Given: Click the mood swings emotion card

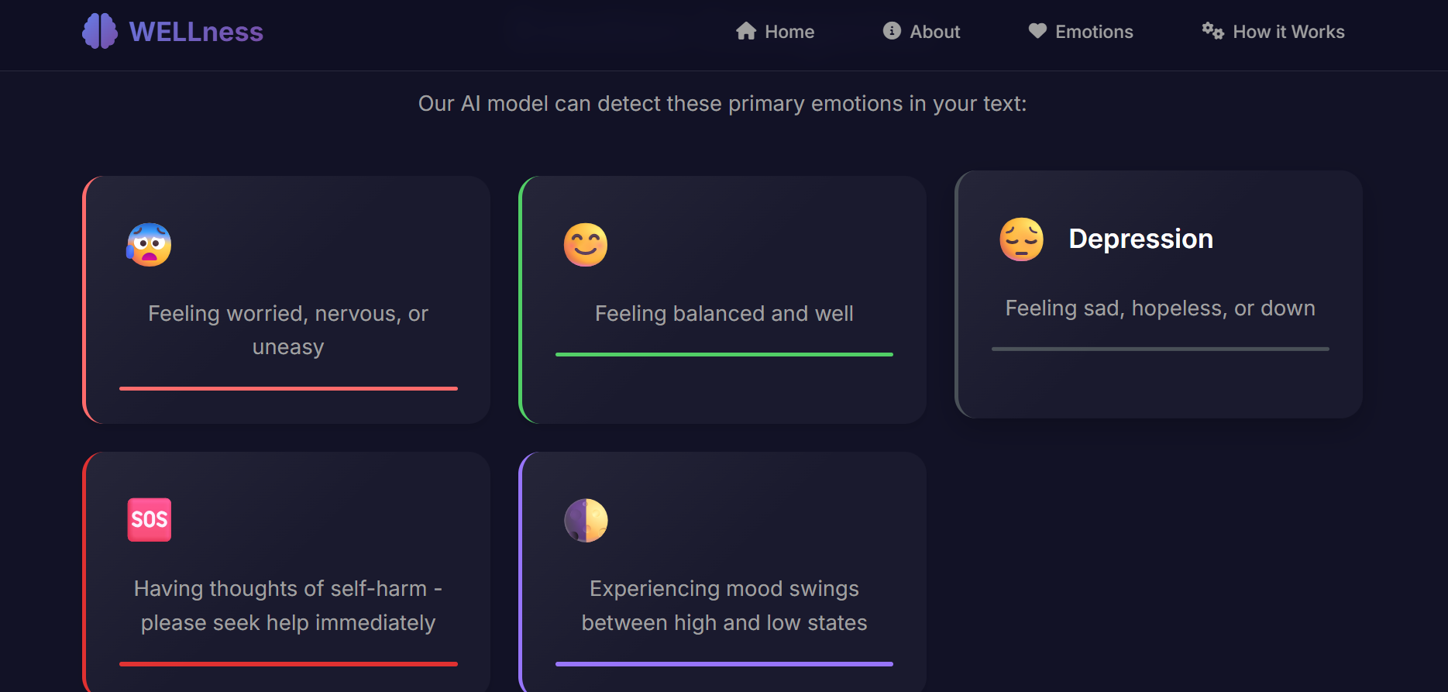Looking at the screenshot, I should click(724, 571).
